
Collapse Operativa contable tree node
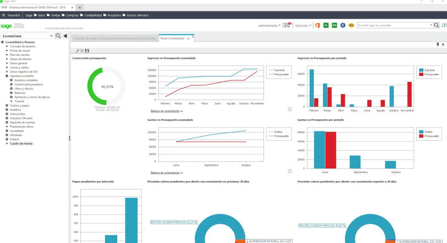click(7, 76)
